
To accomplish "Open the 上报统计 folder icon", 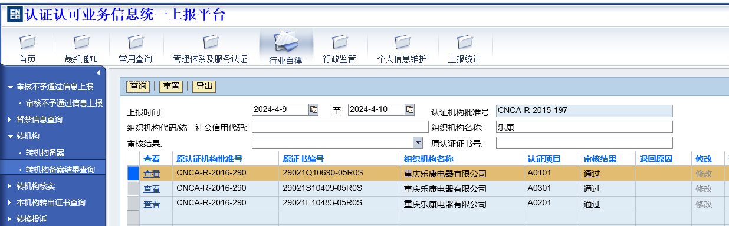I will point(465,43).
